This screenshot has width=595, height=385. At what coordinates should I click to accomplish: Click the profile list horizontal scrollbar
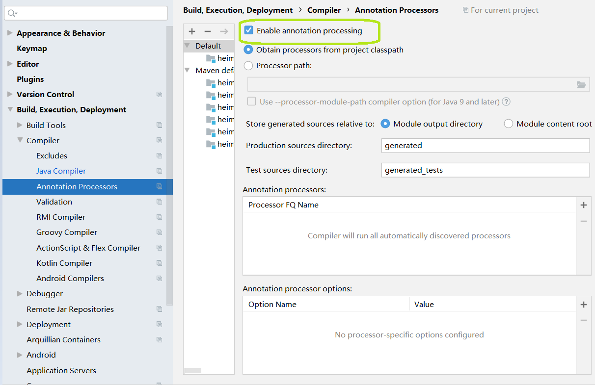pyautogui.click(x=193, y=371)
